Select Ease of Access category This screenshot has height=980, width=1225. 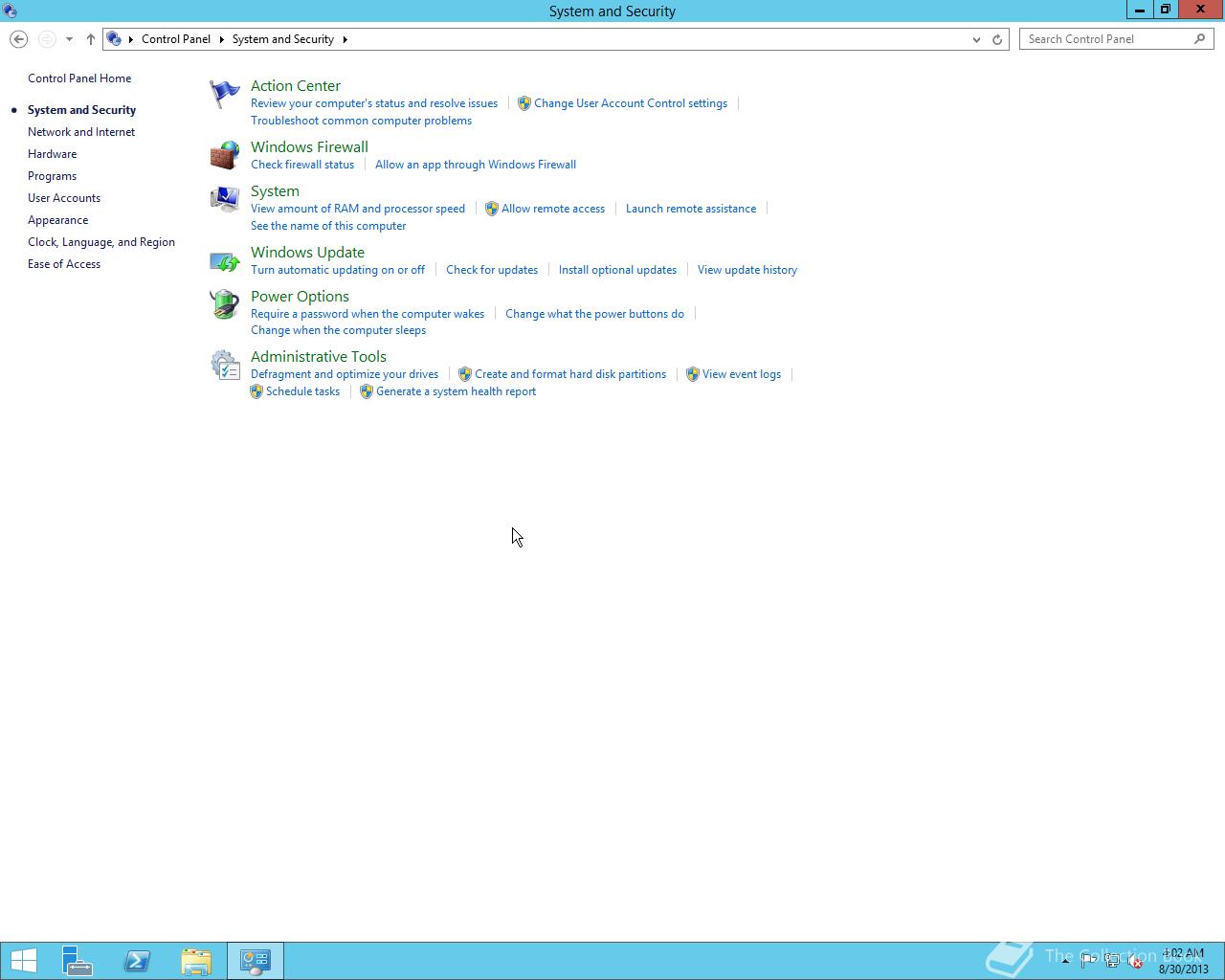tap(64, 264)
